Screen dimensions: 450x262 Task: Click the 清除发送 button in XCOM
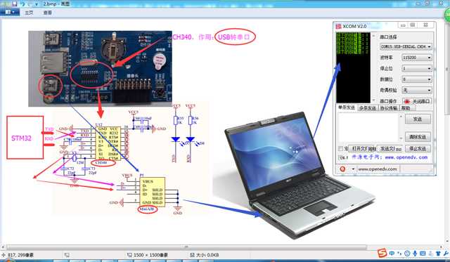[x=418, y=137]
